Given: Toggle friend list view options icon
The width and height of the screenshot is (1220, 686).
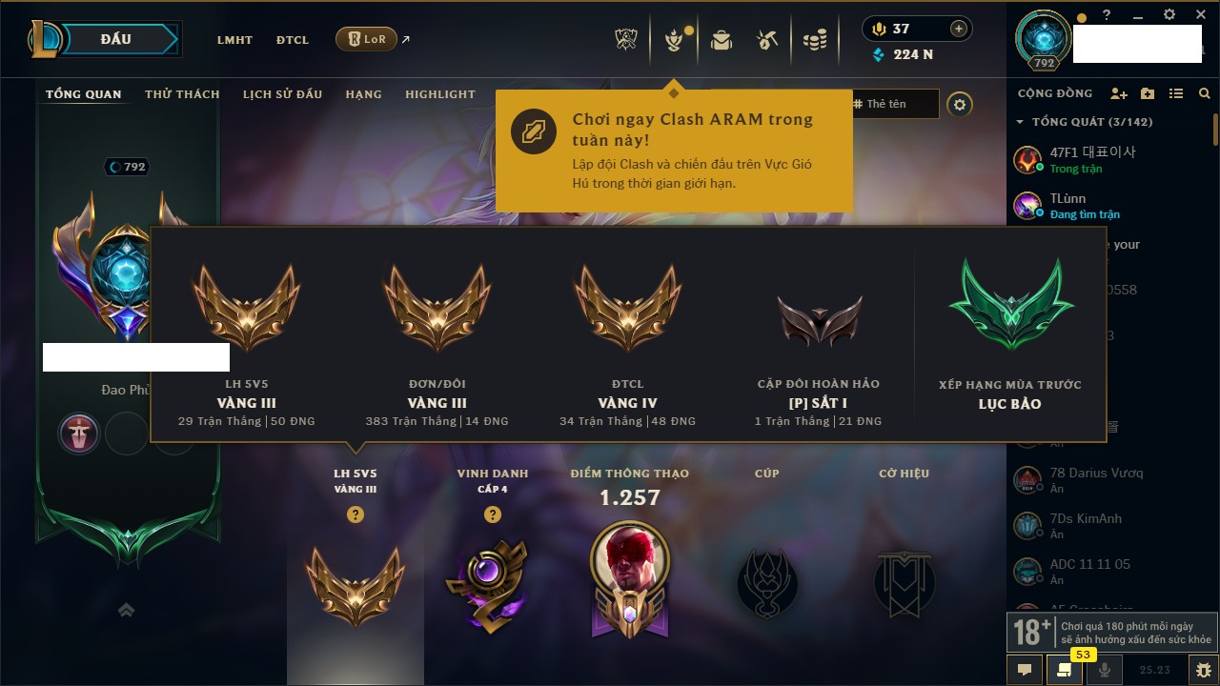Looking at the screenshot, I should coord(1176,93).
